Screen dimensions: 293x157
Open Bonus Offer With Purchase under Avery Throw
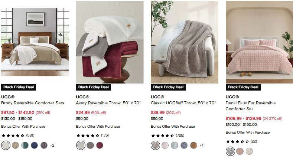98,127
